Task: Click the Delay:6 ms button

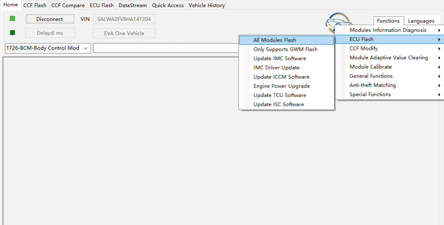Action: pyautogui.click(x=50, y=33)
